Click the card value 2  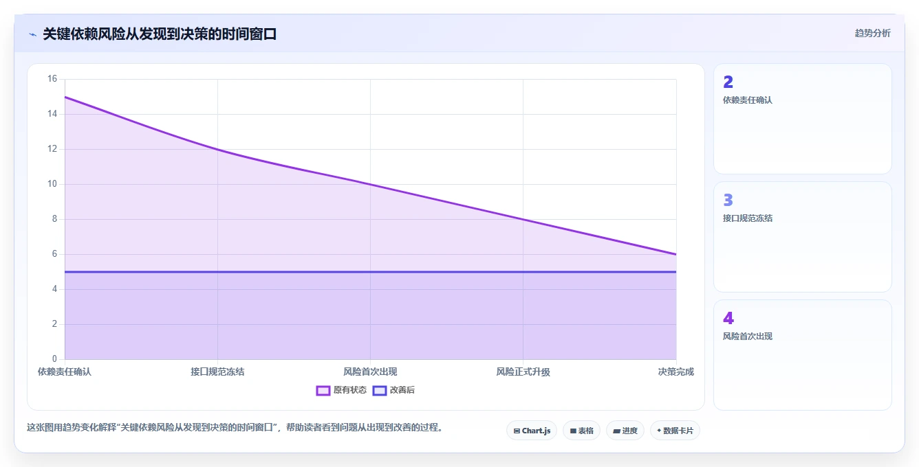(x=728, y=82)
